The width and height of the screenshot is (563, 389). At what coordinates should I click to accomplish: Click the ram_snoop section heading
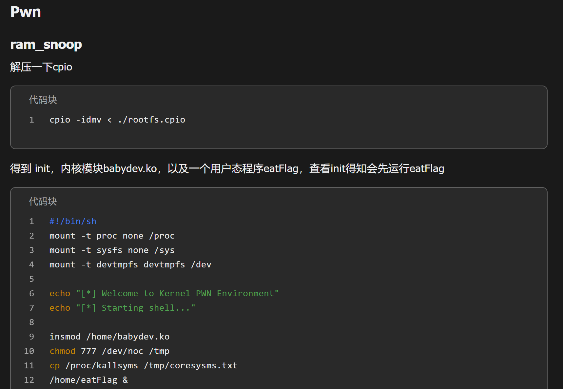point(46,44)
